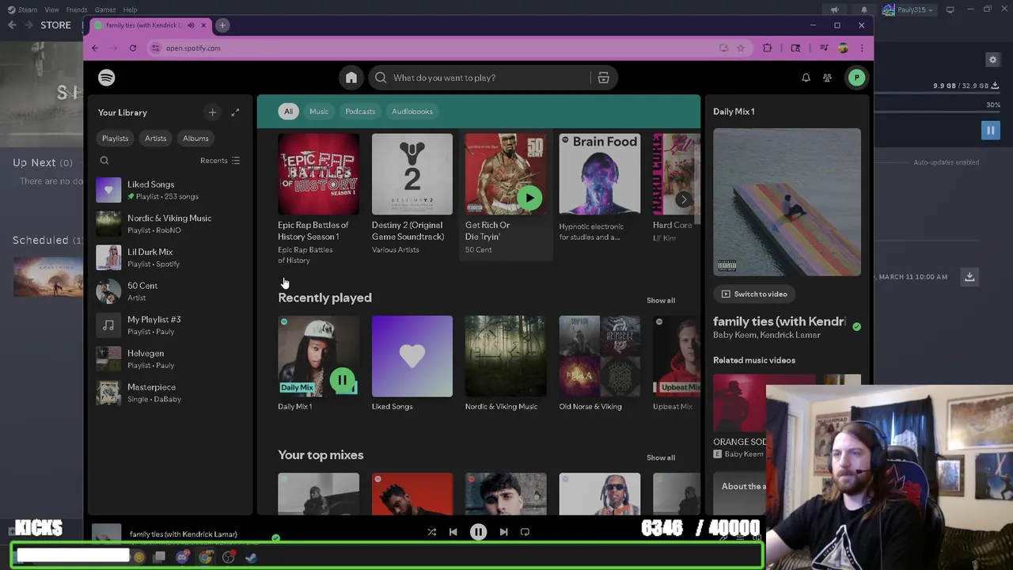The image size is (1013, 570).
Task: Mute the Spotify tab audio icon
Action: click(x=191, y=25)
